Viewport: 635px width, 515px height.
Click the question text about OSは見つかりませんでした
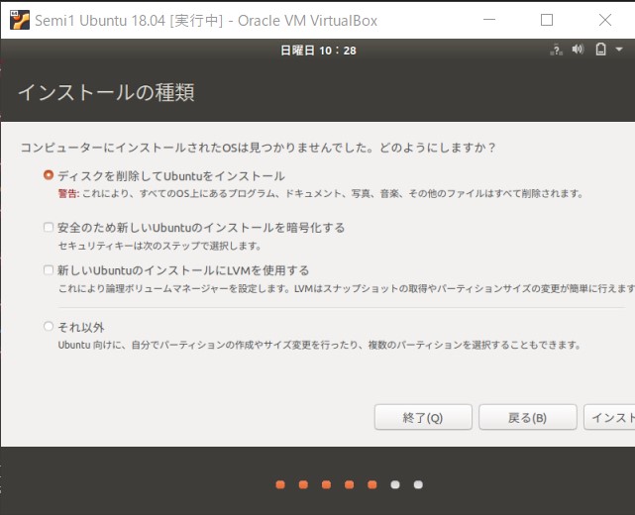(258, 148)
